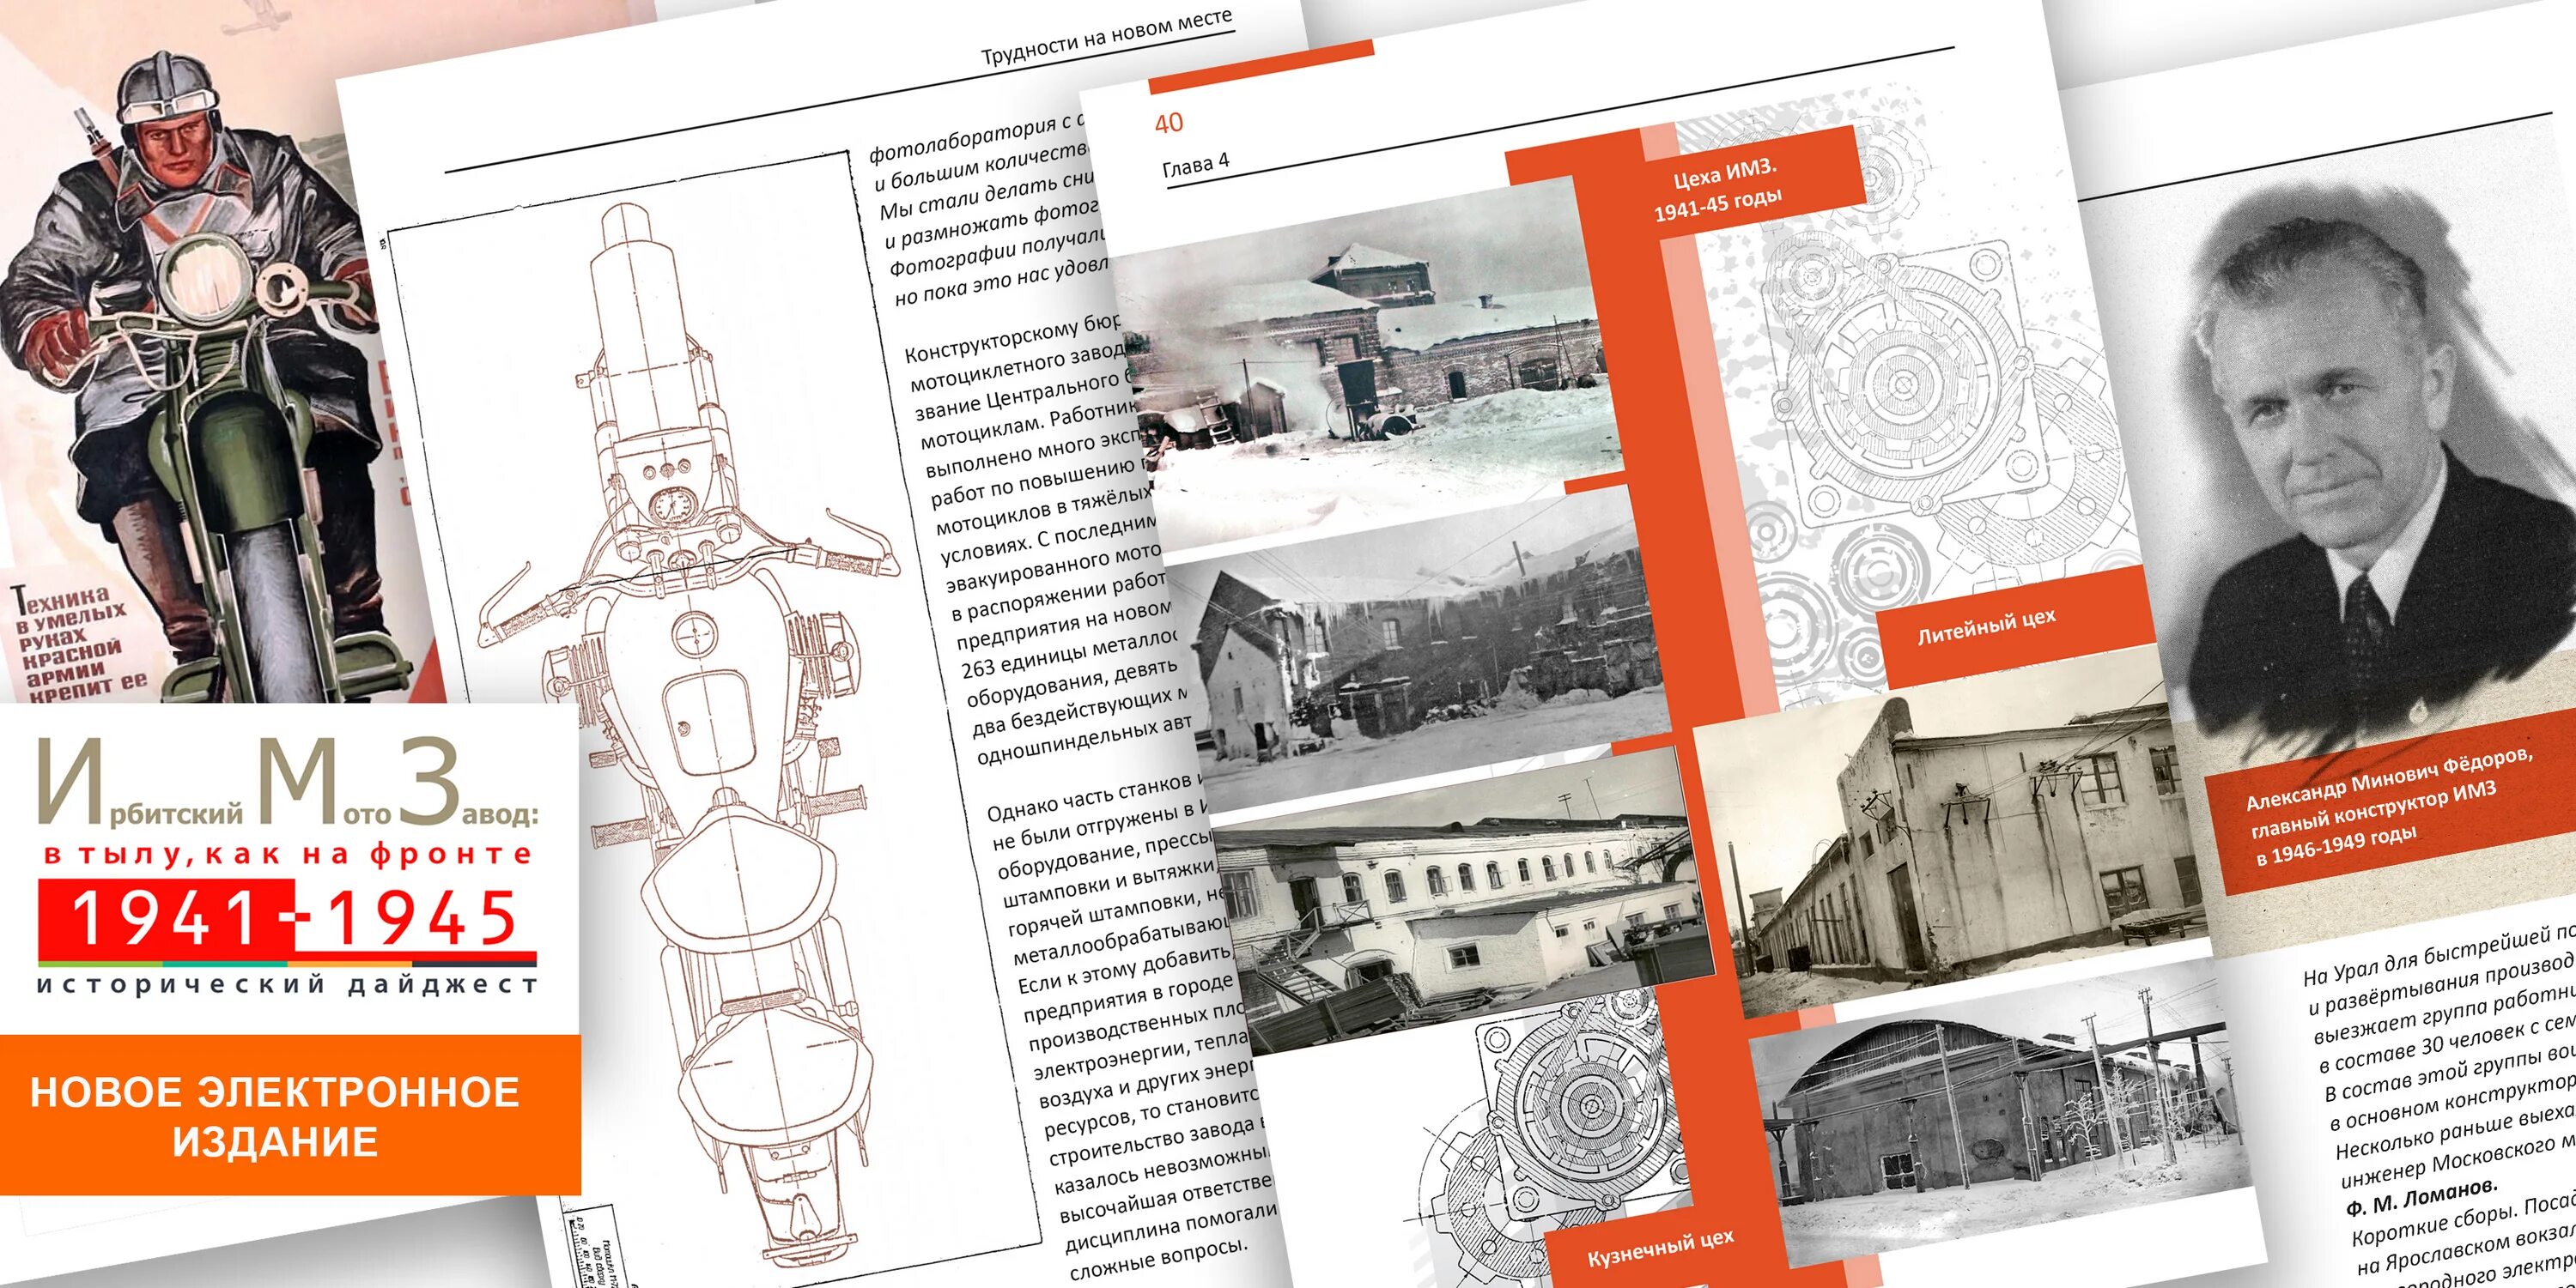Click the 'Цеха ИМЗ. 1941-45 годы' caption
The width and height of the screenshot is (2576, 1288).
(x=1718, y=190)
